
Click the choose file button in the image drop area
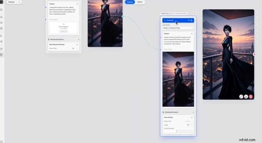pos(64,30)
